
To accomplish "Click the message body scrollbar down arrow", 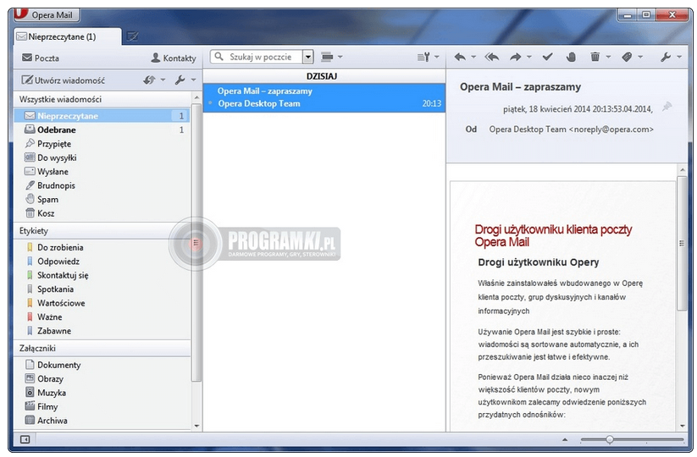I will (683, 426).
